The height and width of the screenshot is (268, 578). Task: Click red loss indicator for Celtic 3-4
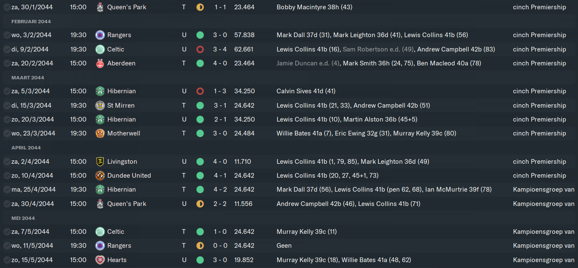point(200,49)
